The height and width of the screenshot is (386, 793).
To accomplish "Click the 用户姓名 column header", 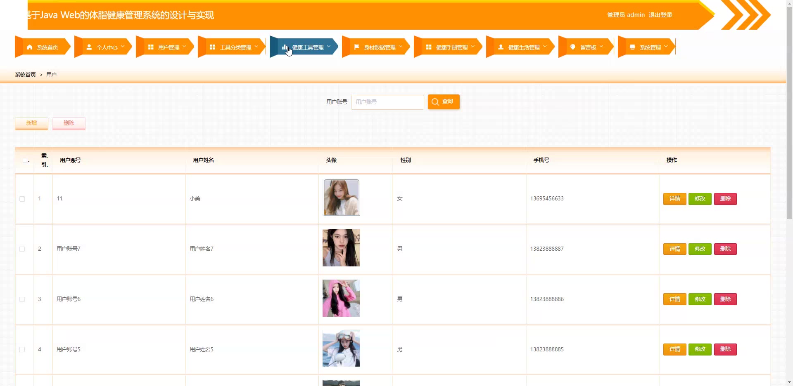I will click(203, 160).
